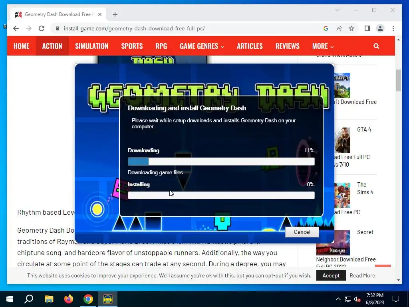
Task: Open the tab search dropdown chevron
Action: pyautogui.click(x=337, y=10)
